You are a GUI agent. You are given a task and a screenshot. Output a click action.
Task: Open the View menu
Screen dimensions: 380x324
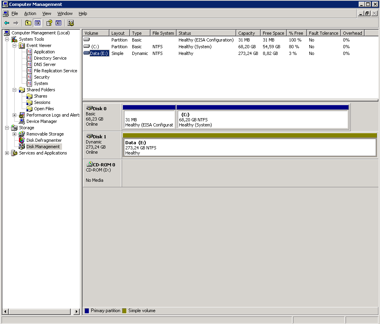point(47,13)
